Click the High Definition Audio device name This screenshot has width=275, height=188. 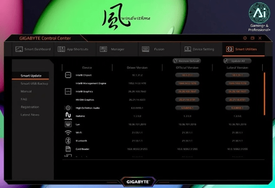click(88, 108)
